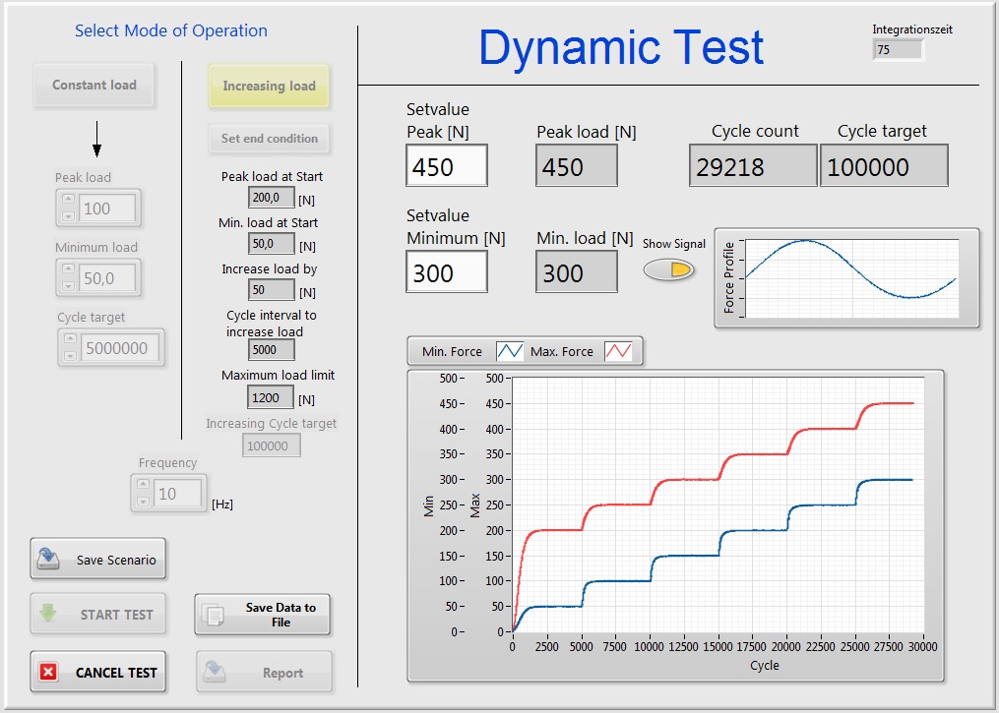The image size is (999, 713).
Task: Click the Maximum load limit field
Action: tap(271, 398)
